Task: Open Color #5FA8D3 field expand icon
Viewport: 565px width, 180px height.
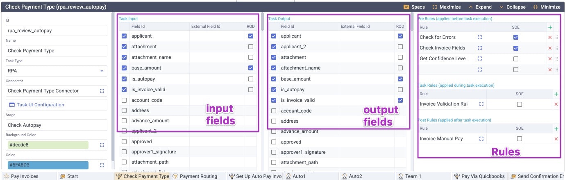Action: [x=102, y=165]
